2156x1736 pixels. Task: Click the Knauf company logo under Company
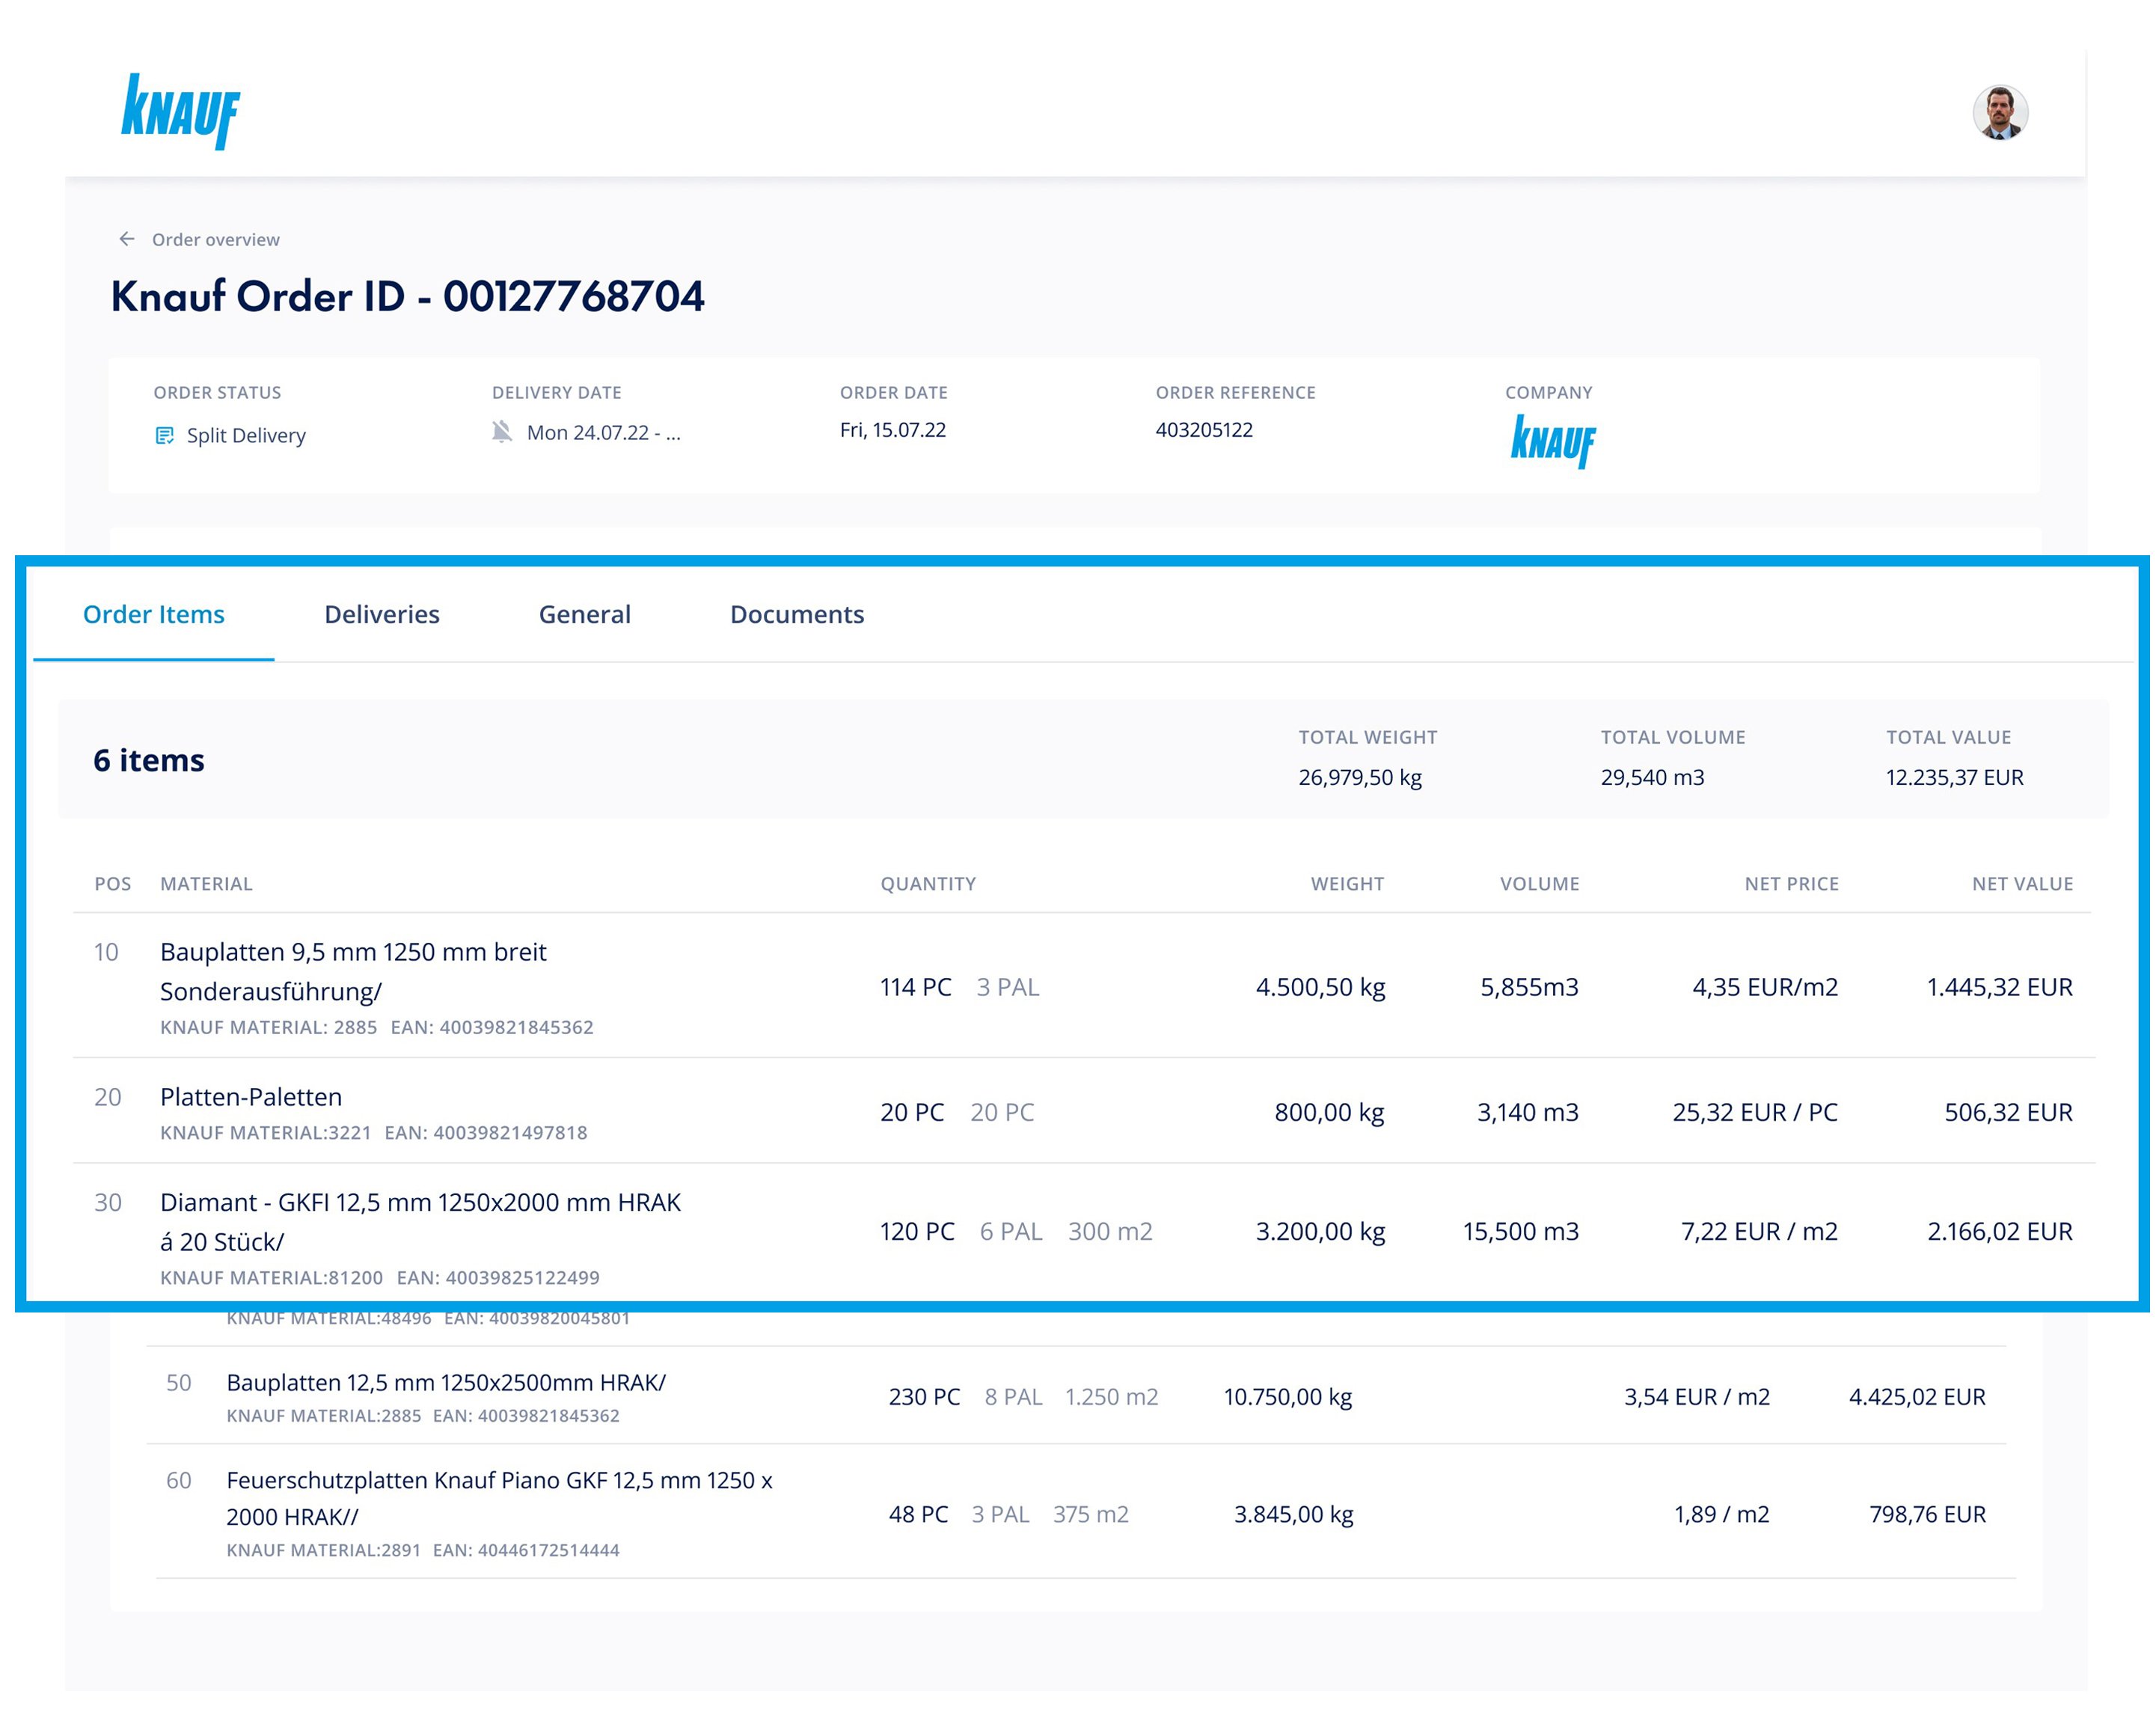[1552, 441]
